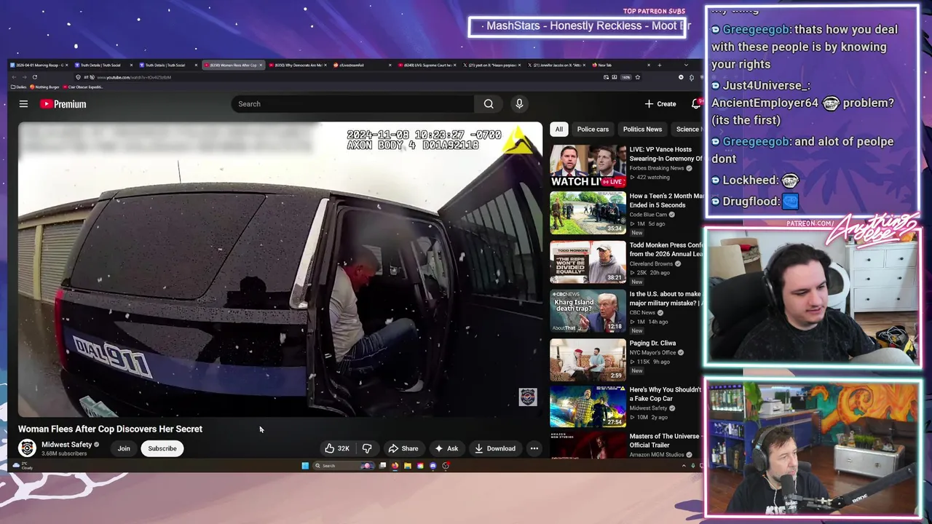
Task: Click Just4Universe_ chat message
Action: 802,103
